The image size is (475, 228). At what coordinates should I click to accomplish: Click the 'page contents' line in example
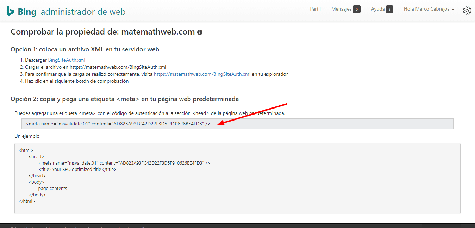[52, 189]
